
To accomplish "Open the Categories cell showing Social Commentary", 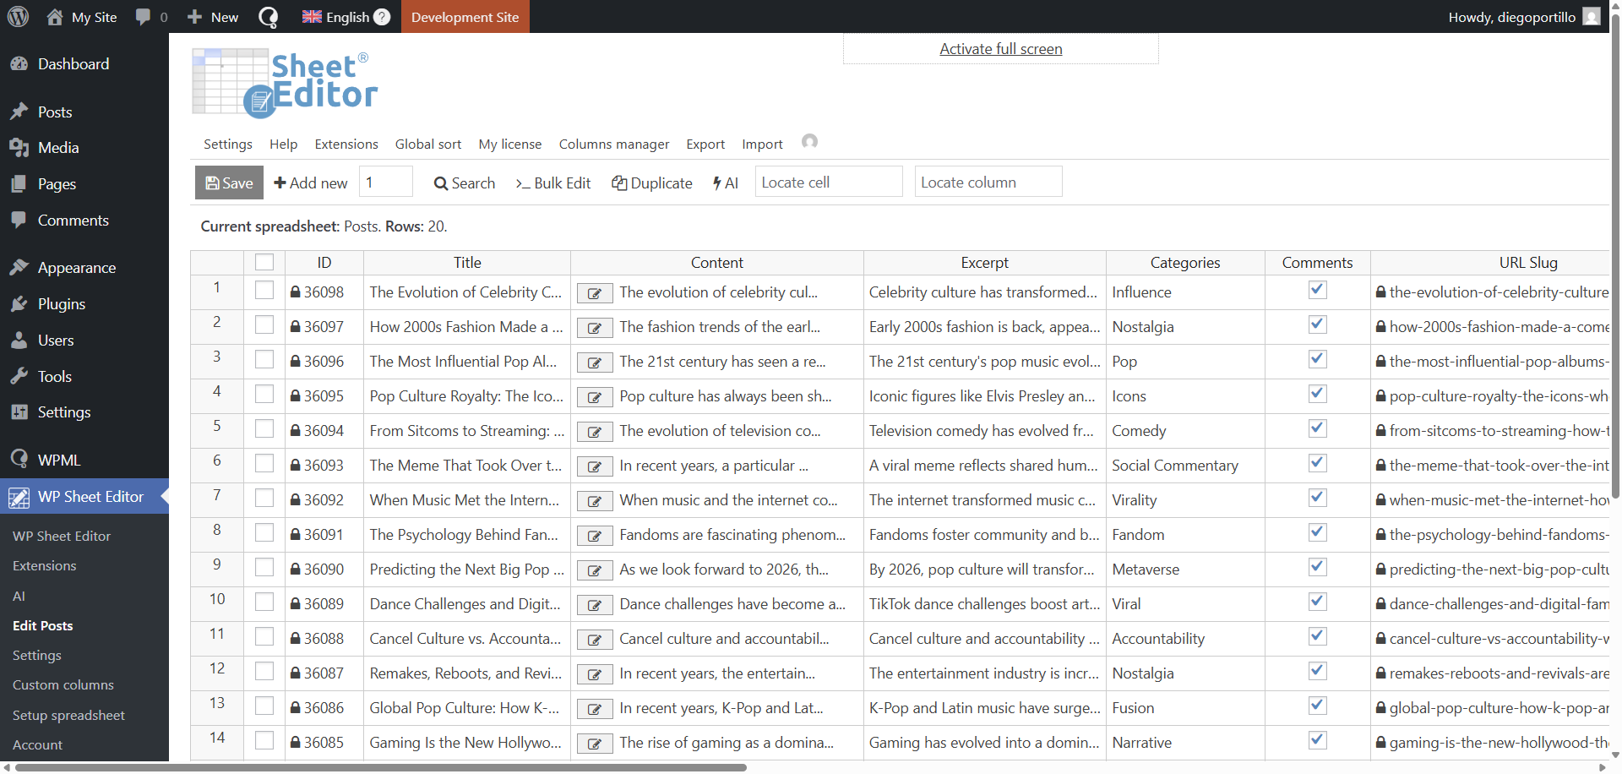I will (x=1184, y=466).
